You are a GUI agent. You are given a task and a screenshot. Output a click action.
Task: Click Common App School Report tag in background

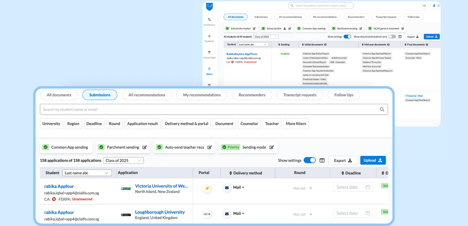tap(316, 54)
